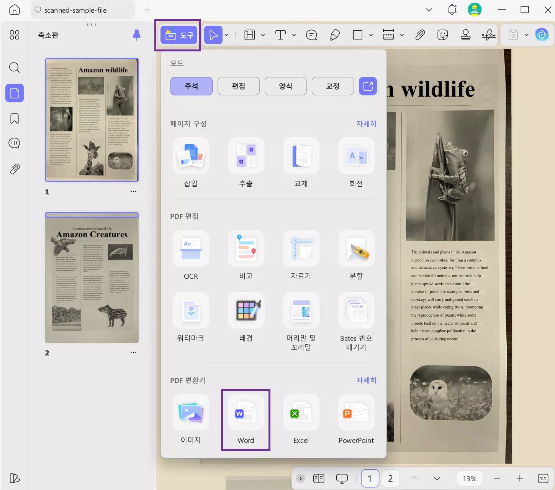Open the search panel
Image resolution: width=555 pixels, height=490 pixels.
coord(14,67)
